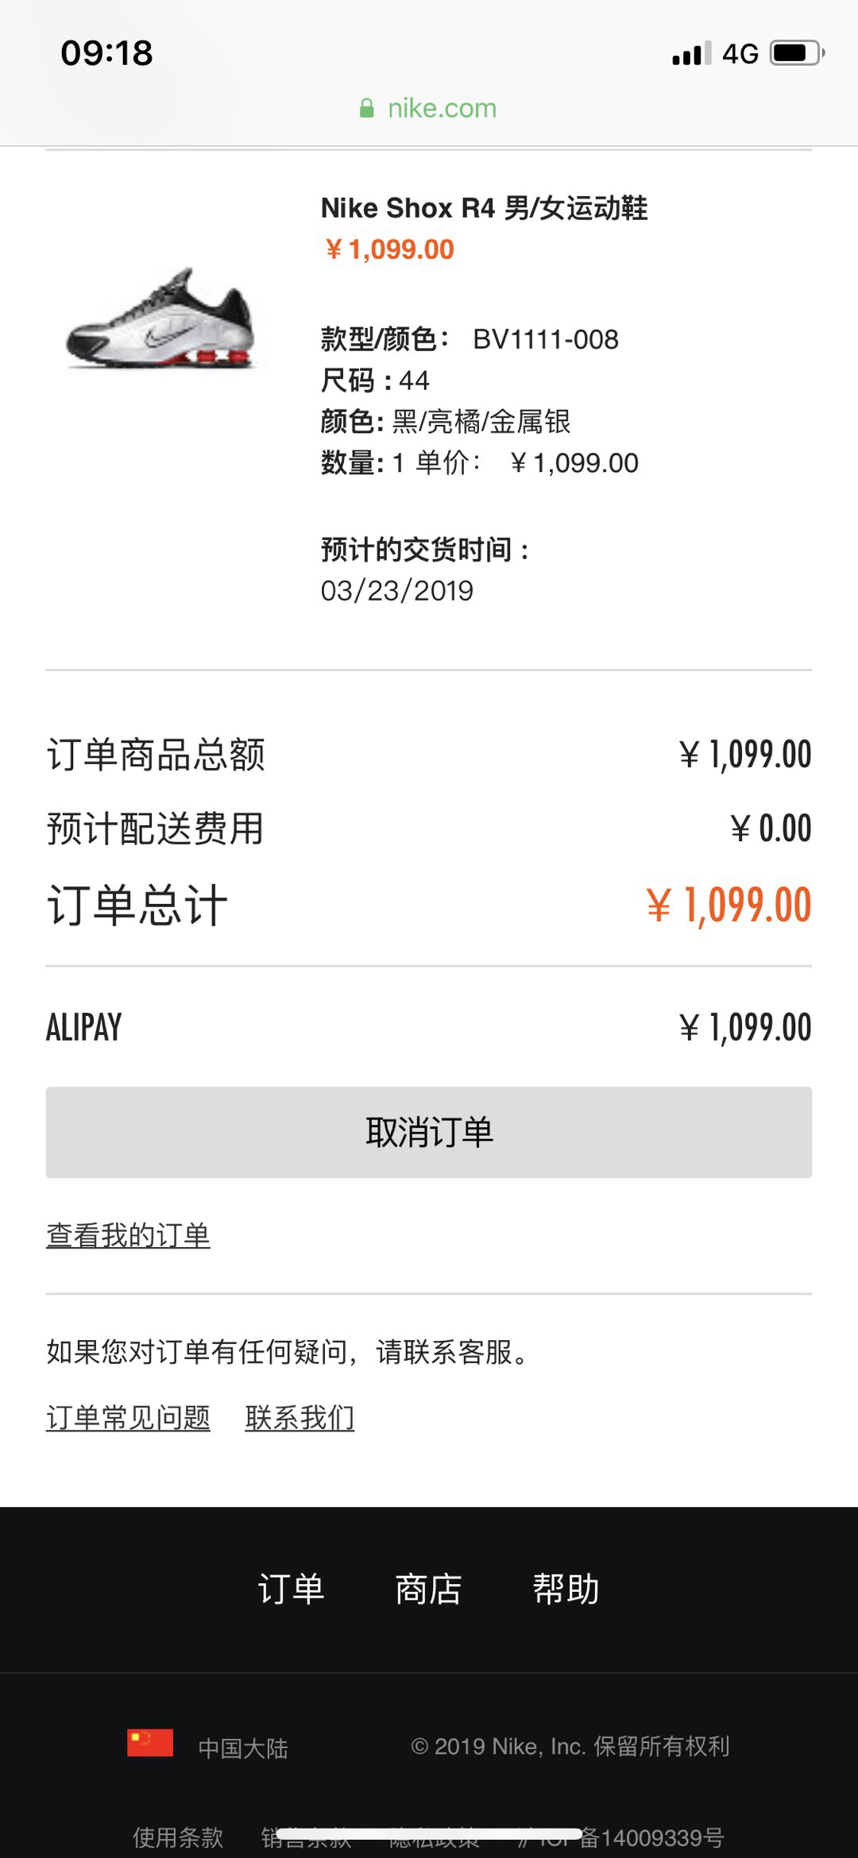Screen dimensions: 858x1858
Task: Tap the 09:18 status bar clock
Action: pyautogui.click(x=106, y=53)
